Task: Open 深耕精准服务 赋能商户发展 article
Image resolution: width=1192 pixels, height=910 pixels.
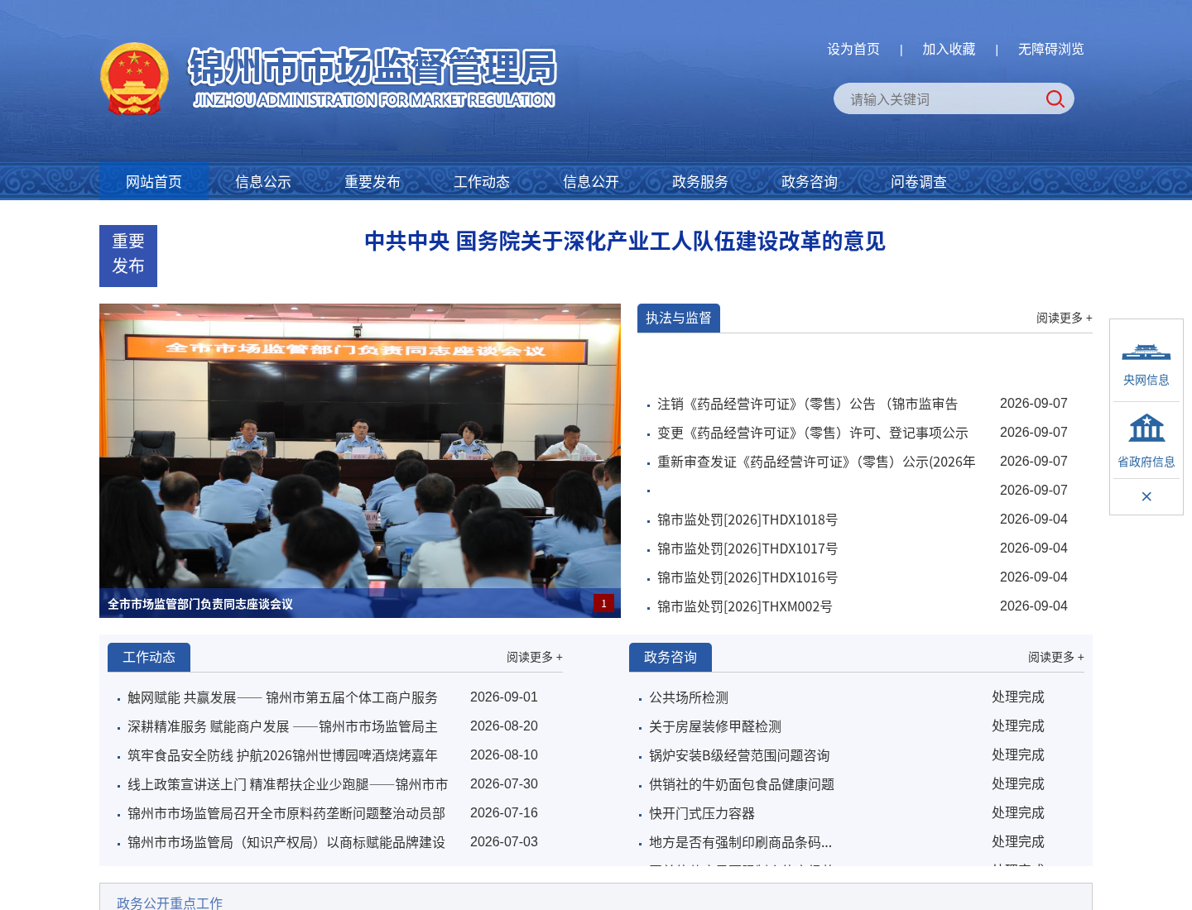Action: tap(282, 726)
